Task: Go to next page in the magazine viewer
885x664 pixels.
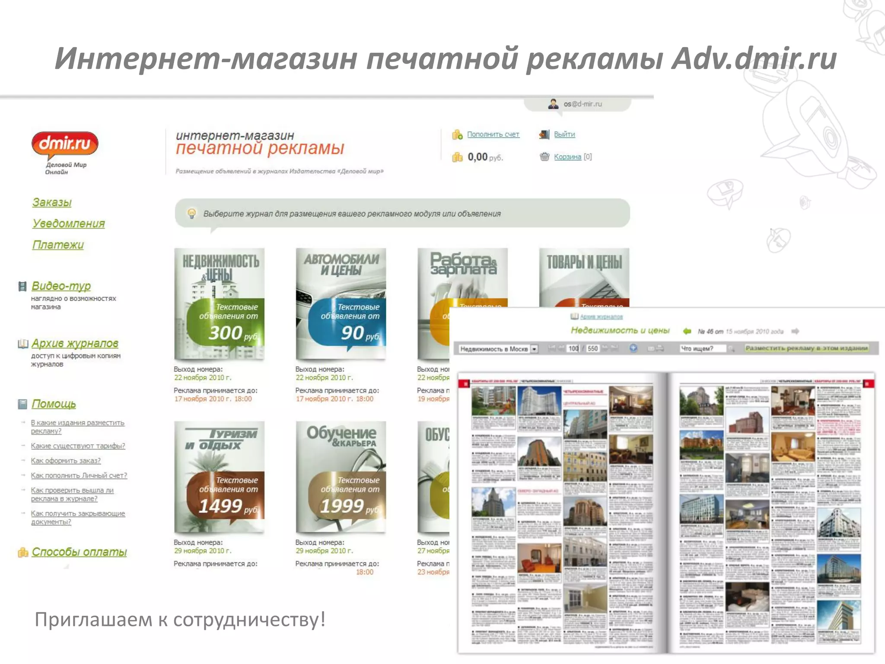Action: pyautogui.click(x=605, y=348)
